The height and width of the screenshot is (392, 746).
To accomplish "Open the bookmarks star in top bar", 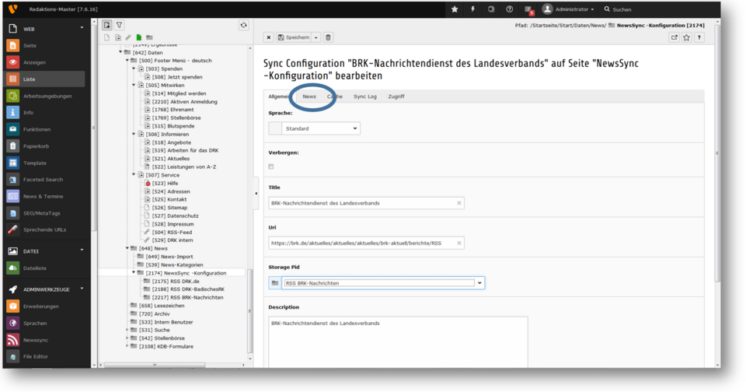I will point(455,9).
